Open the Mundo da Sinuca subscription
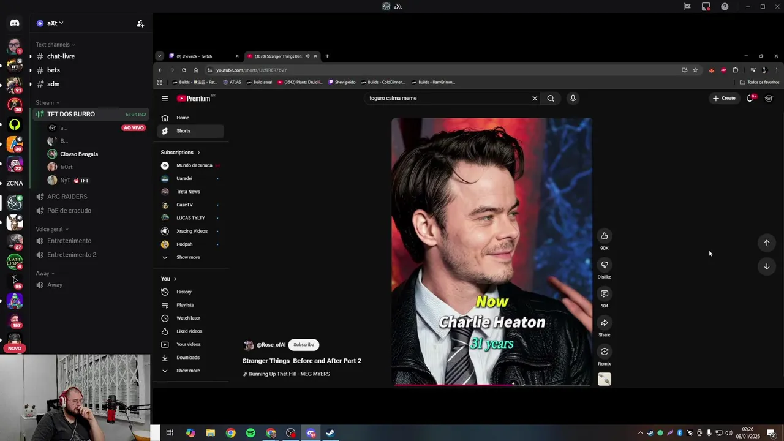784x441 pixels. (190, 165)
